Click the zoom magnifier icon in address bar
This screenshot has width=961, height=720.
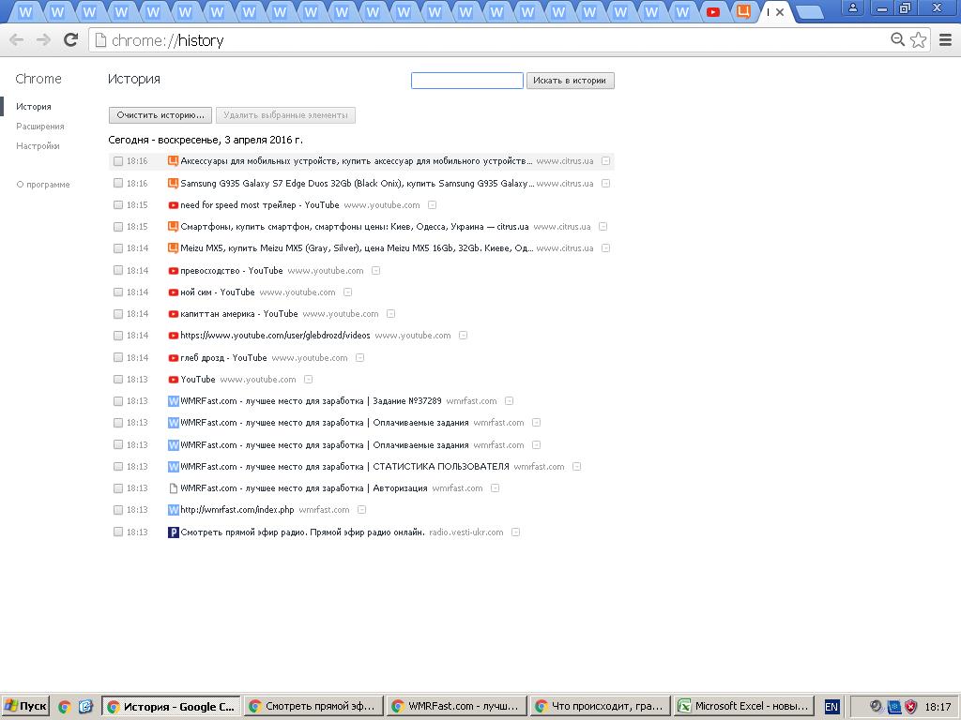[x=897, y=39]
